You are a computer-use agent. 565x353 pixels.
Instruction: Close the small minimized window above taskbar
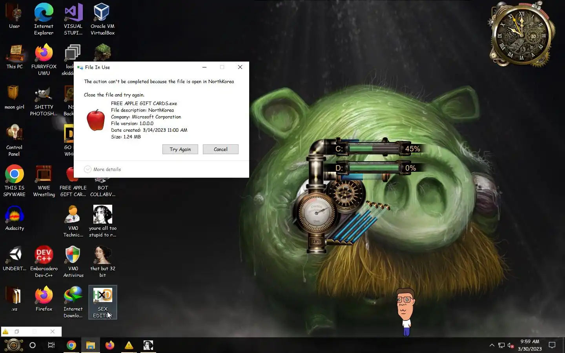pyautogui.click(x=53, y=331)
